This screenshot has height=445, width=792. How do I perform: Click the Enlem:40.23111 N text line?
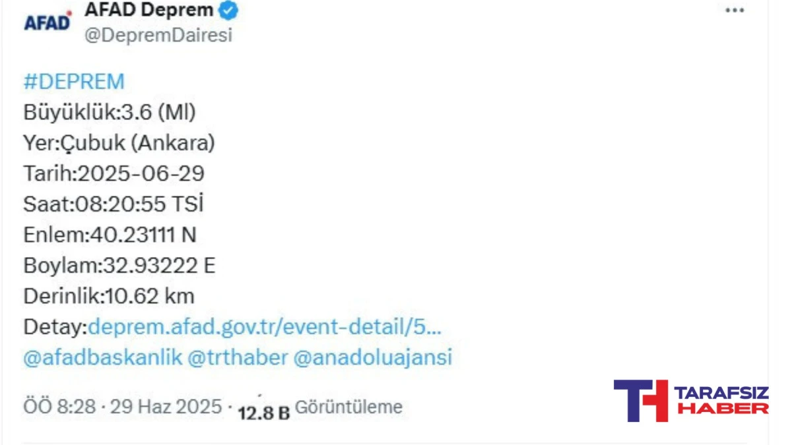(x=110, y=235)
